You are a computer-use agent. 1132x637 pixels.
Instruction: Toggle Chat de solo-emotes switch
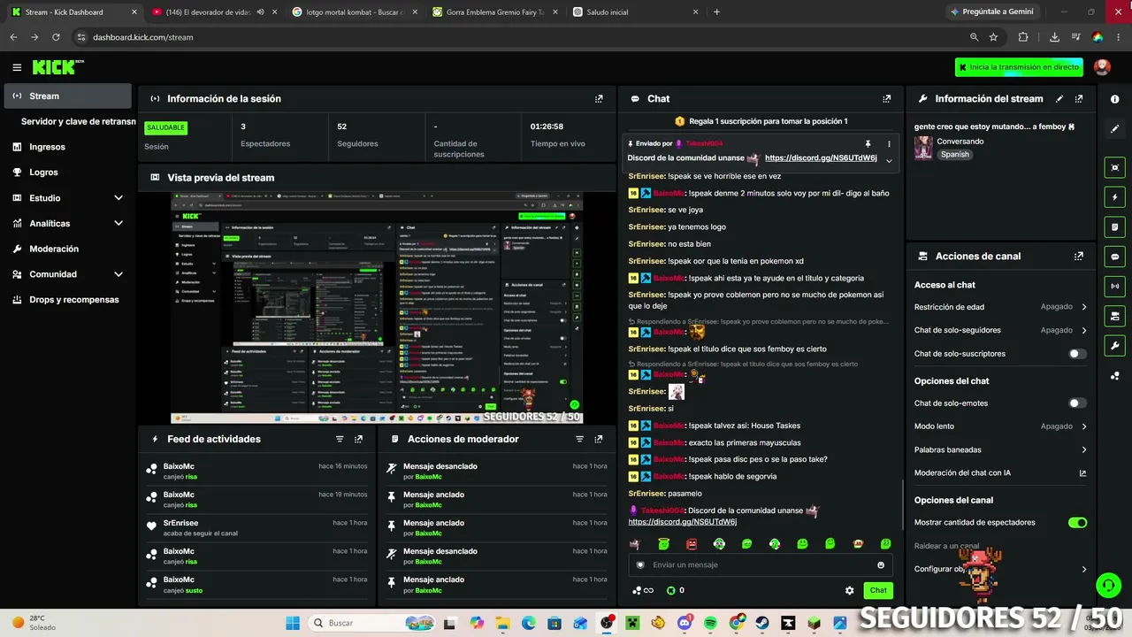(x=1077, y=403)
